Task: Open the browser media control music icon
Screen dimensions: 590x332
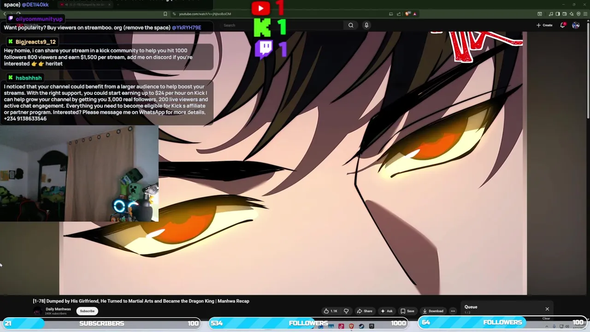Action: [551, 14]
